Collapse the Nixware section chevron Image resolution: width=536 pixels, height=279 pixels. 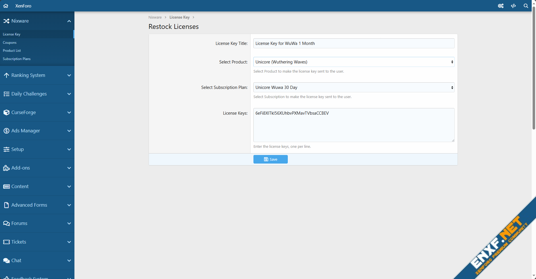[69, 21]
